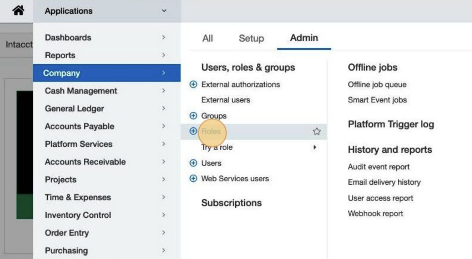Expand the Try a role submenu arrow
Image resolution: width=472 pixels, height=259 pixels.
click(315, 147)
